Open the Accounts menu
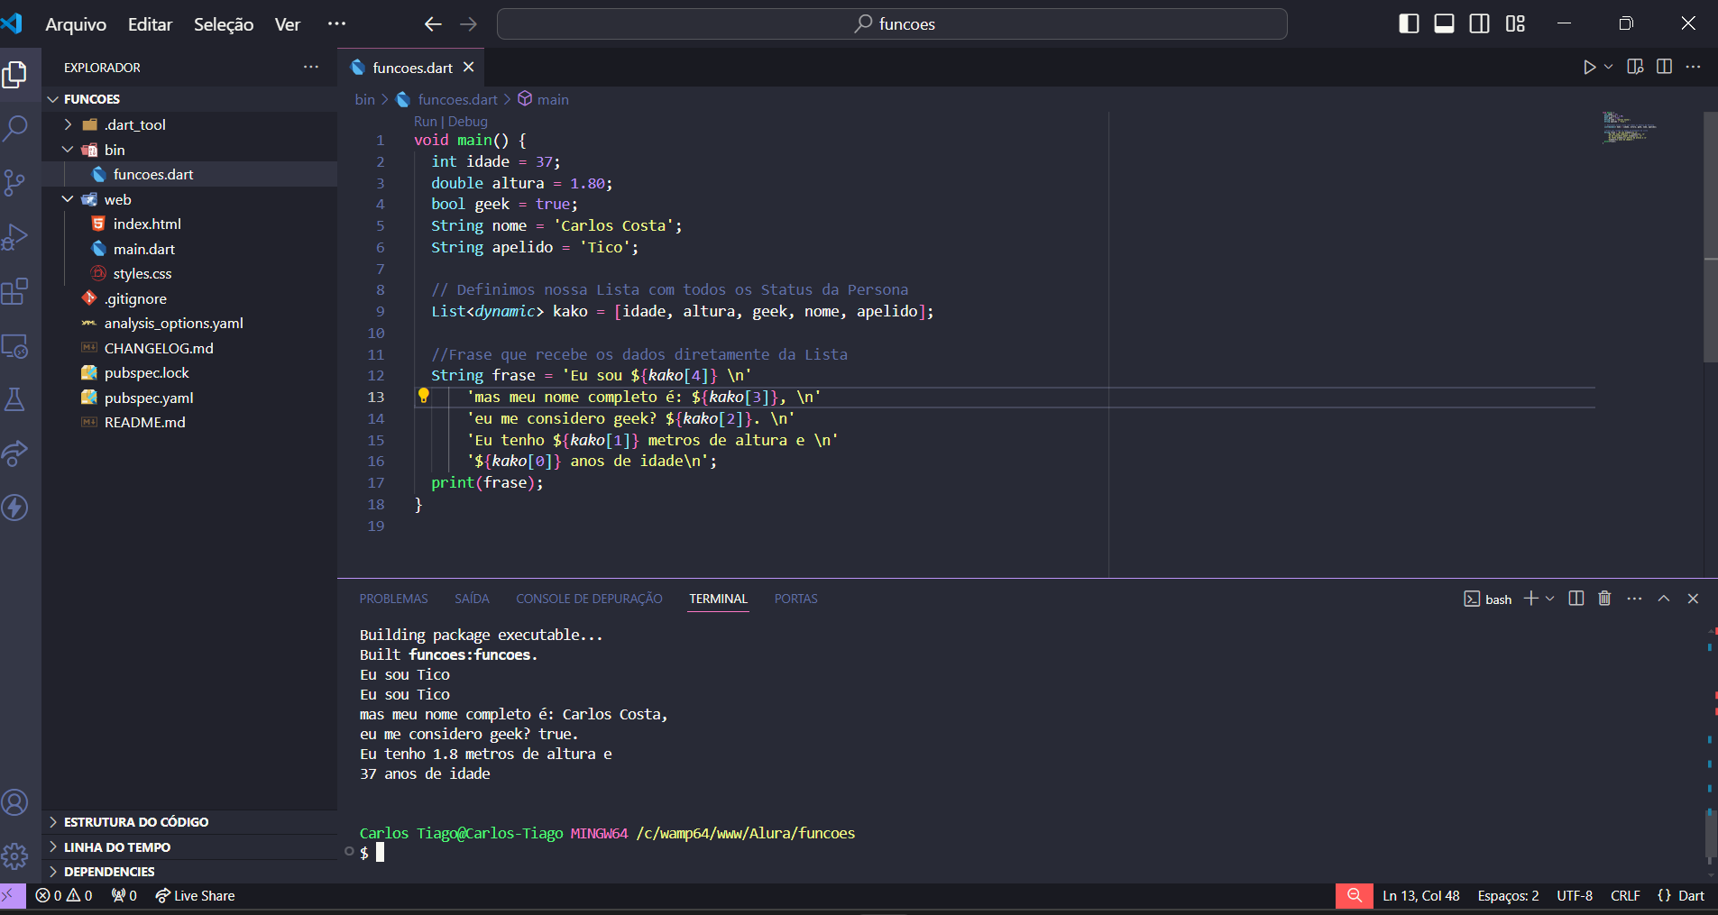This screenshot has height=915, width=1718. (x=15, y=802)
